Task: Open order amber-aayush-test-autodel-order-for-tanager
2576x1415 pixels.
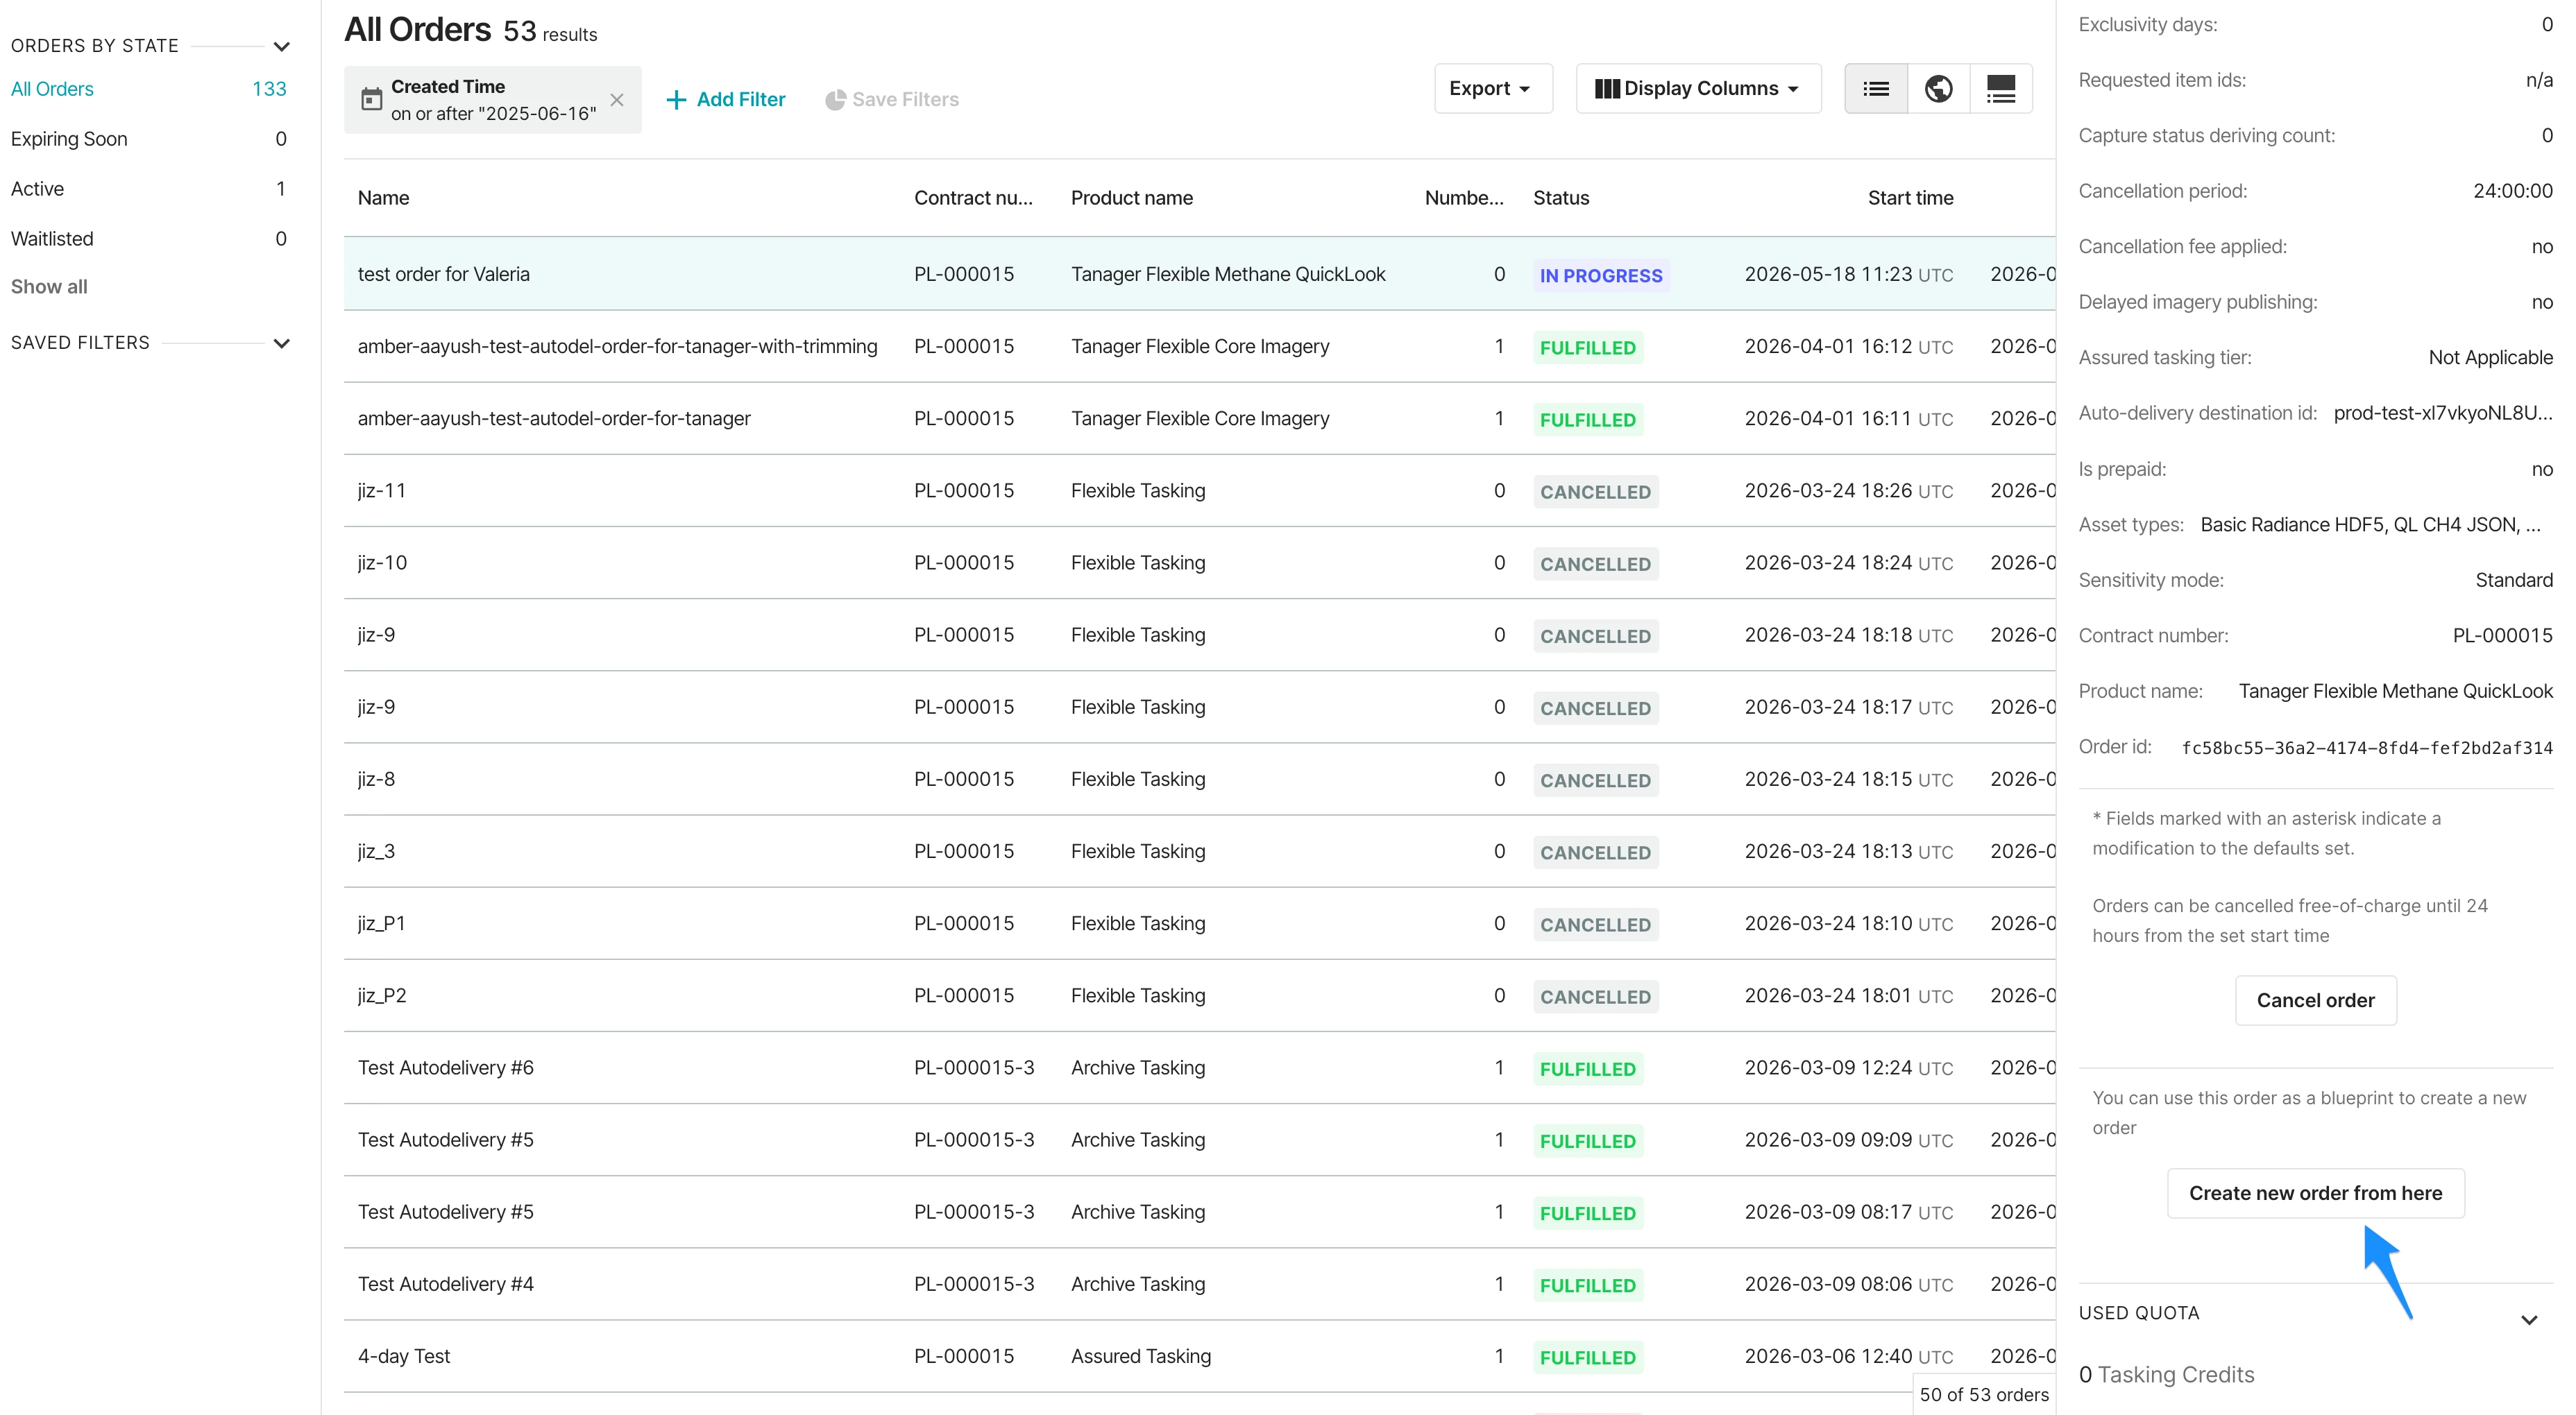Action: pyautogui.click(x=1199, y=419)
